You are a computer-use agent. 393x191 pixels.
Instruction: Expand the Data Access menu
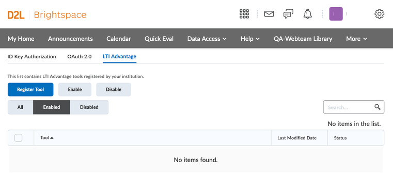[x=207, y=39]
